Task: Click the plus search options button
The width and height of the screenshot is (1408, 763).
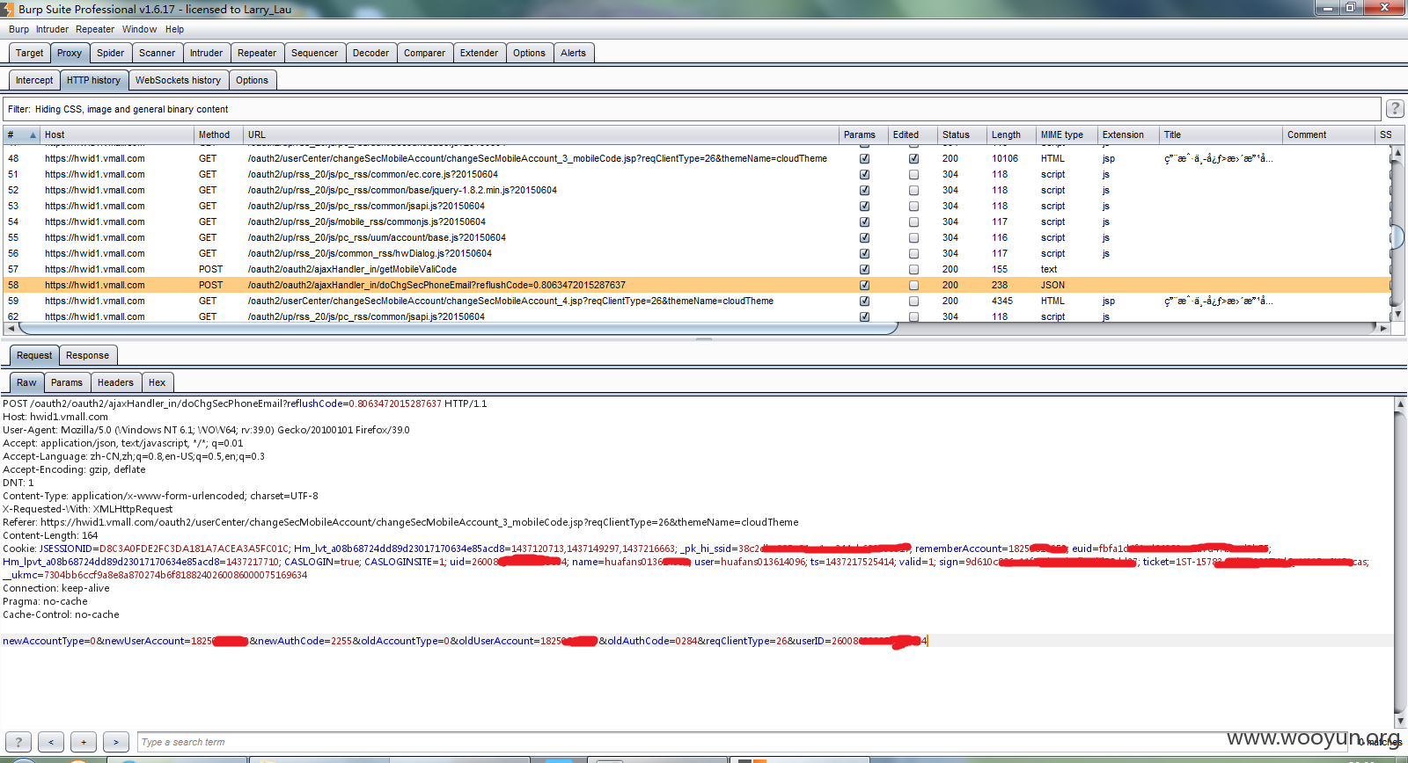Action: [x=84, y=742]
